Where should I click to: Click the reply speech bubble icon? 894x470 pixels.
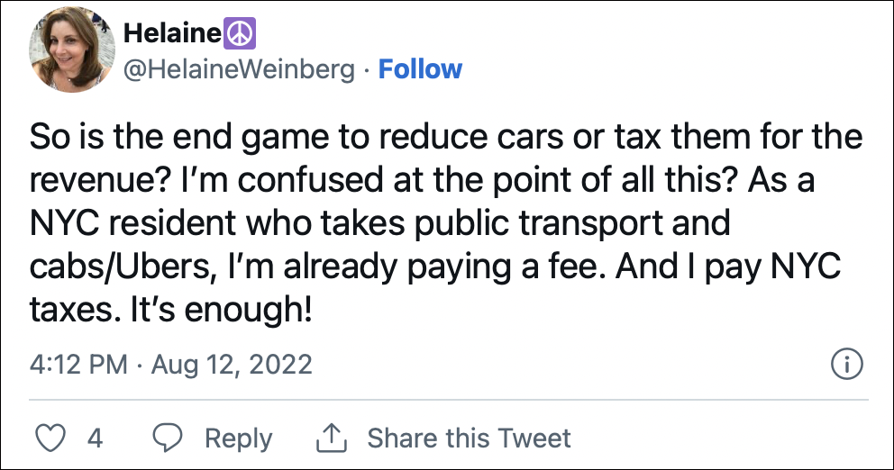(168, 438)
